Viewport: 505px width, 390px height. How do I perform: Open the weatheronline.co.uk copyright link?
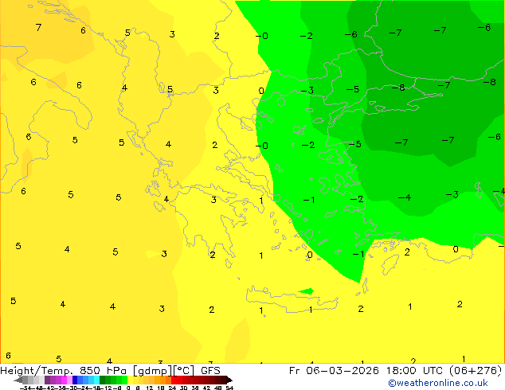[x=438, y=383]
